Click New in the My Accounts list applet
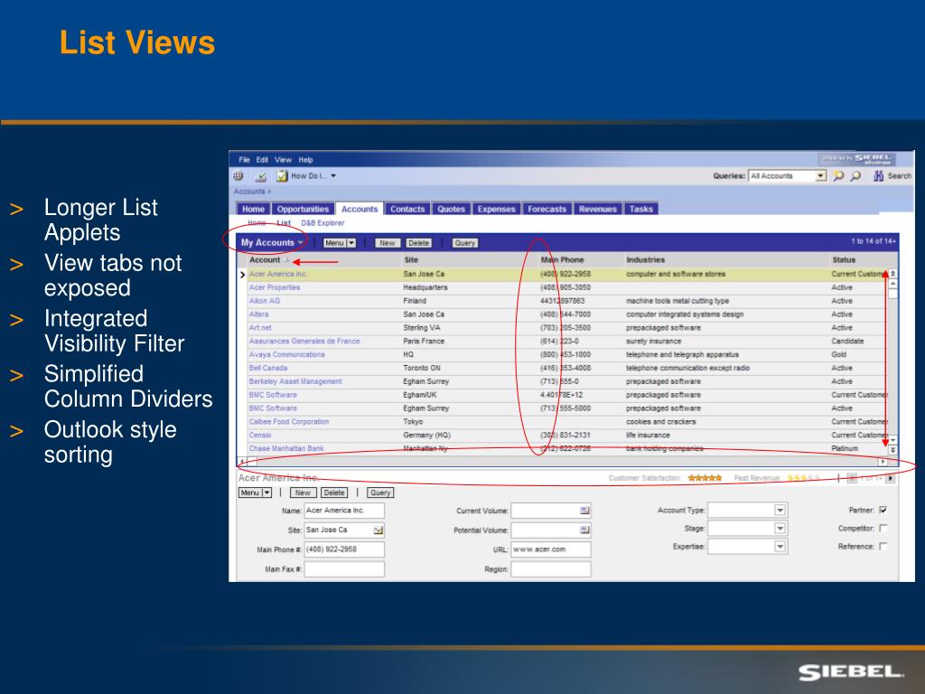 click(x=388, y=243)
